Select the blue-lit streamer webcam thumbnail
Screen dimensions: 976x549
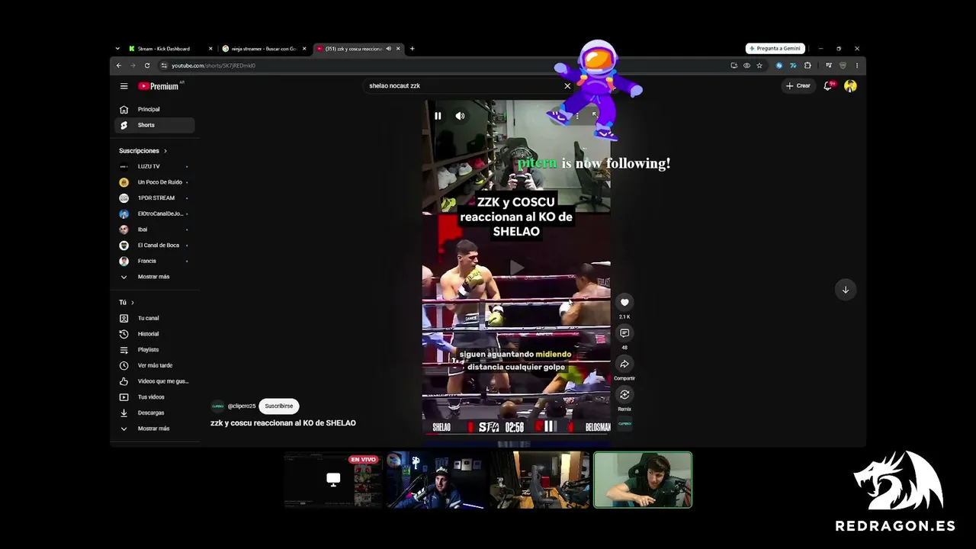(x=435, y=480)
